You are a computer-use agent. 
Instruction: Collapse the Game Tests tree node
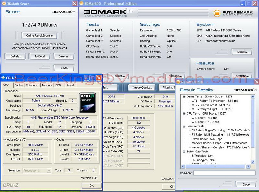tap(184, 97)
